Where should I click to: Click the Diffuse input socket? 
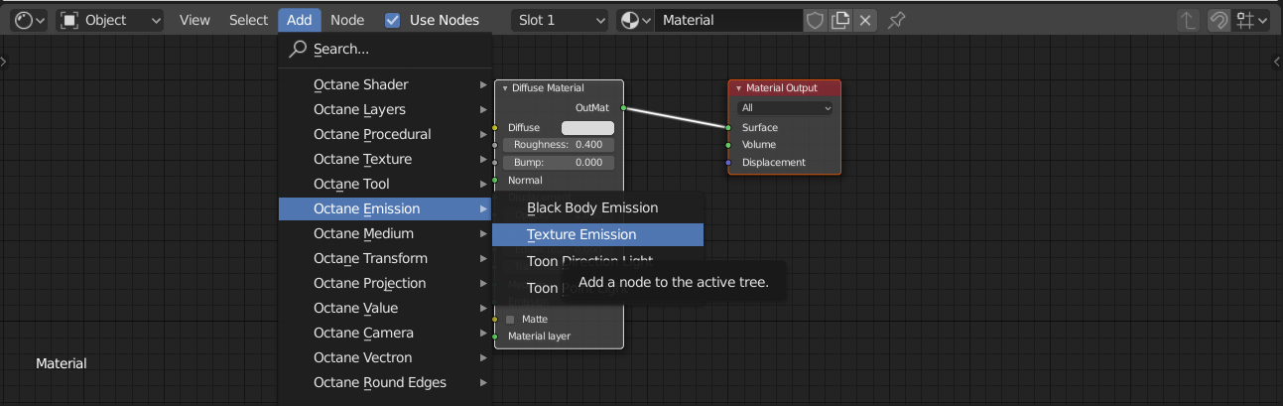point(494,127)
